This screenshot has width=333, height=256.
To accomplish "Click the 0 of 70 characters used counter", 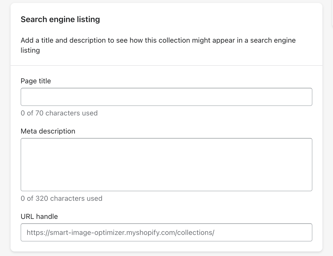I will coord(59,113).
